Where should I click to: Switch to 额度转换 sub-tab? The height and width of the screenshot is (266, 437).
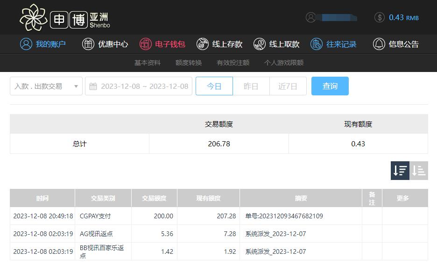[x=189, y=63]
